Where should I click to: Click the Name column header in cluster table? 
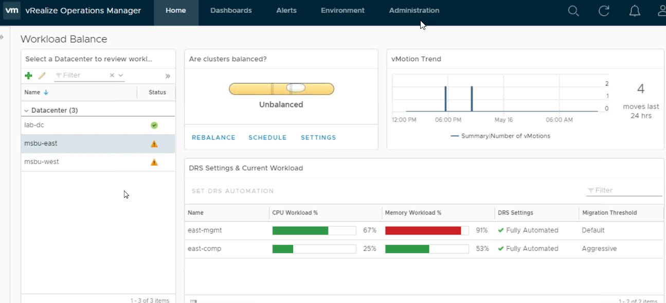(195, 213)
